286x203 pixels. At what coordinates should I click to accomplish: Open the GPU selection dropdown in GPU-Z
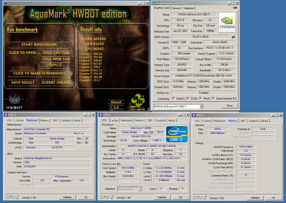pyautogui.click(x=201, y=106)
